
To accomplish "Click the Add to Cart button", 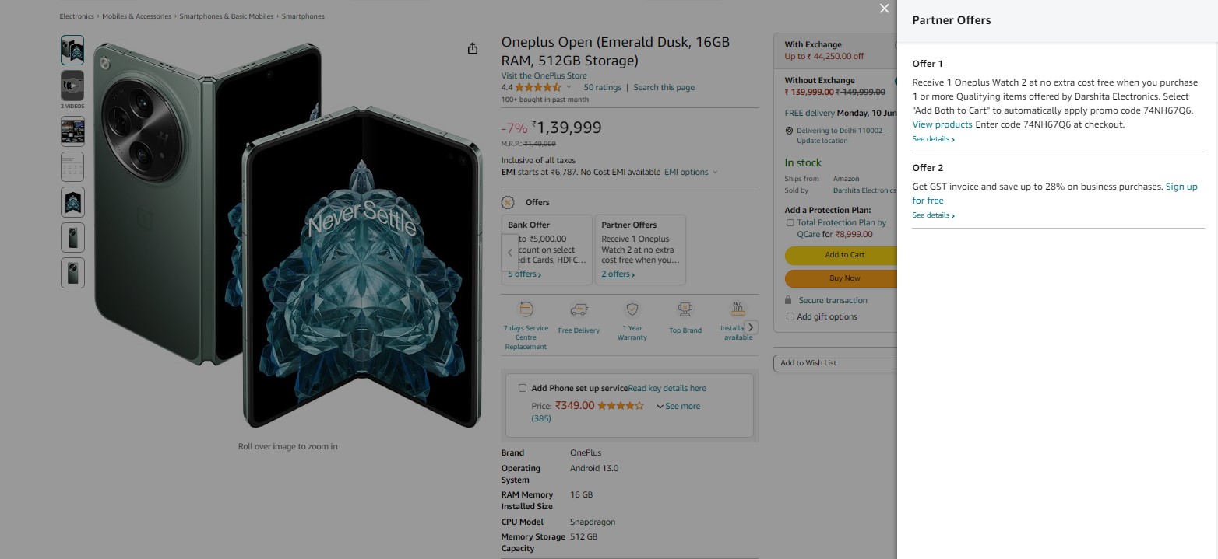I will [x=844, y=255].
